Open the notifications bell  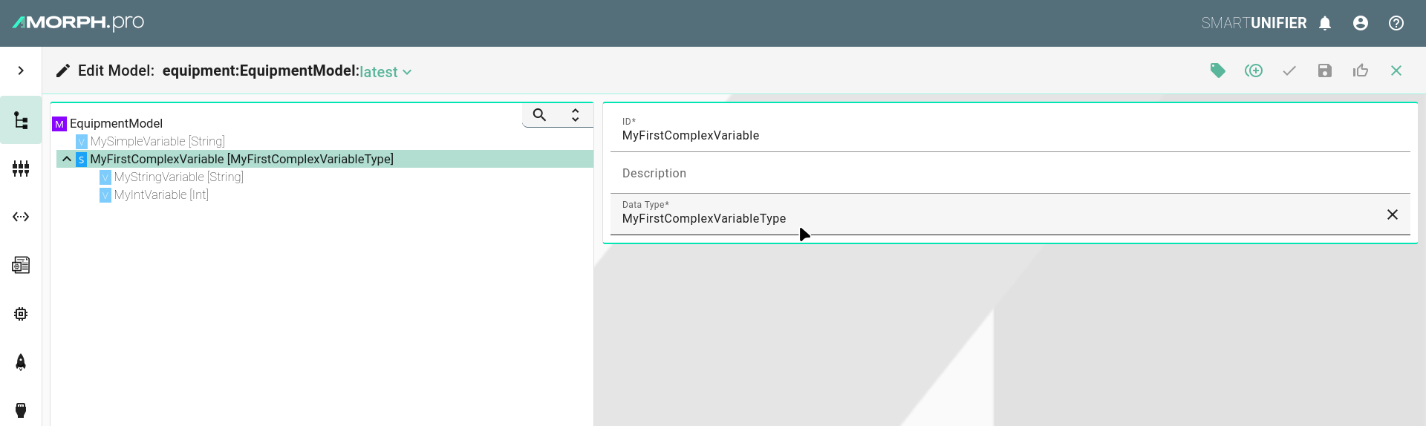(x=1325, y=23)
